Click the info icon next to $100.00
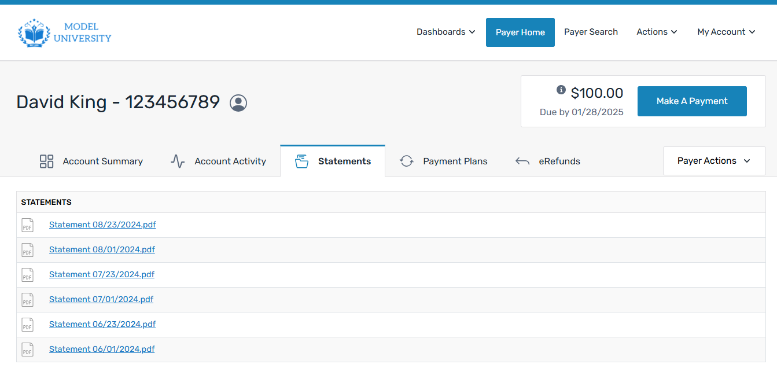 pos(561,90)
